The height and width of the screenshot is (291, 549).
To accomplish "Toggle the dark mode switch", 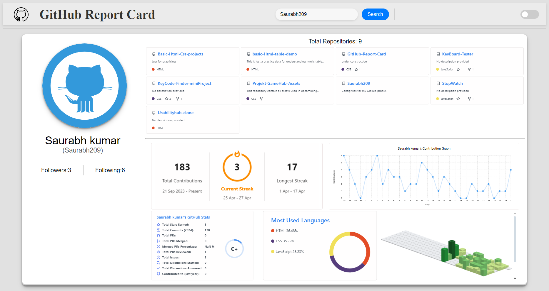I will click(529, 14).
